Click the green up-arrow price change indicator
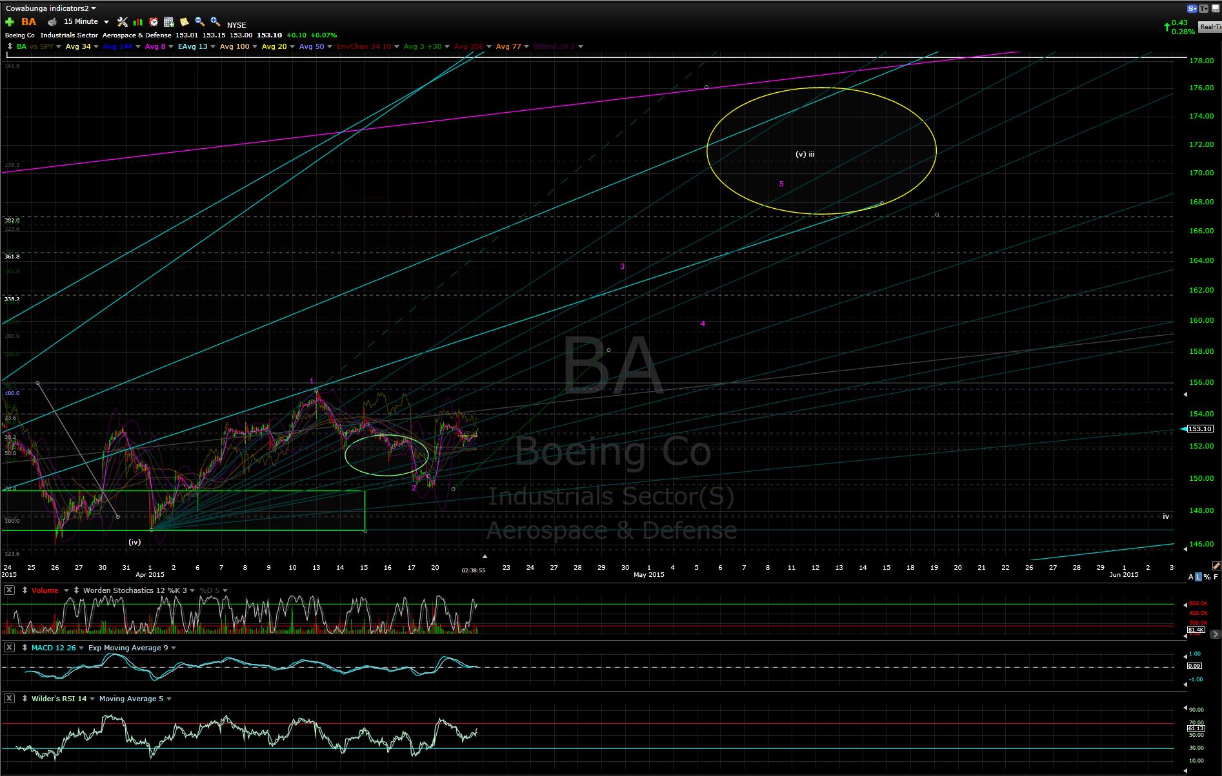 tap(1167, 27)
